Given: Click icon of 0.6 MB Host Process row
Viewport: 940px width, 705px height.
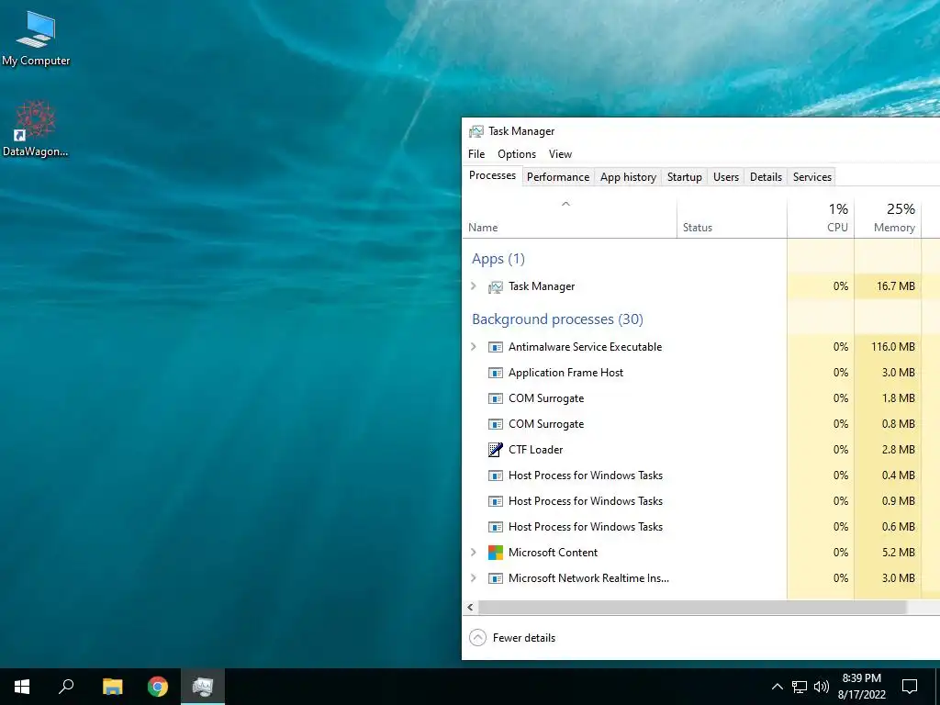Looking at the screenshot, I should tap(495, 528).
